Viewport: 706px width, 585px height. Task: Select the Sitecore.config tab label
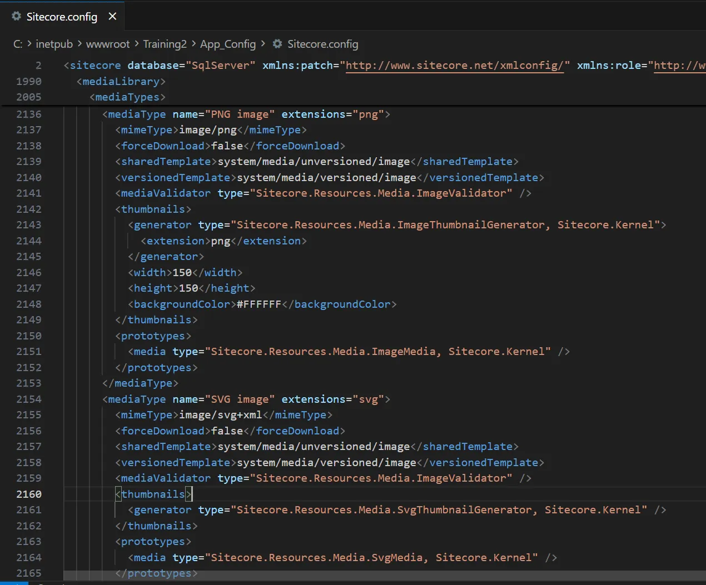62,17
